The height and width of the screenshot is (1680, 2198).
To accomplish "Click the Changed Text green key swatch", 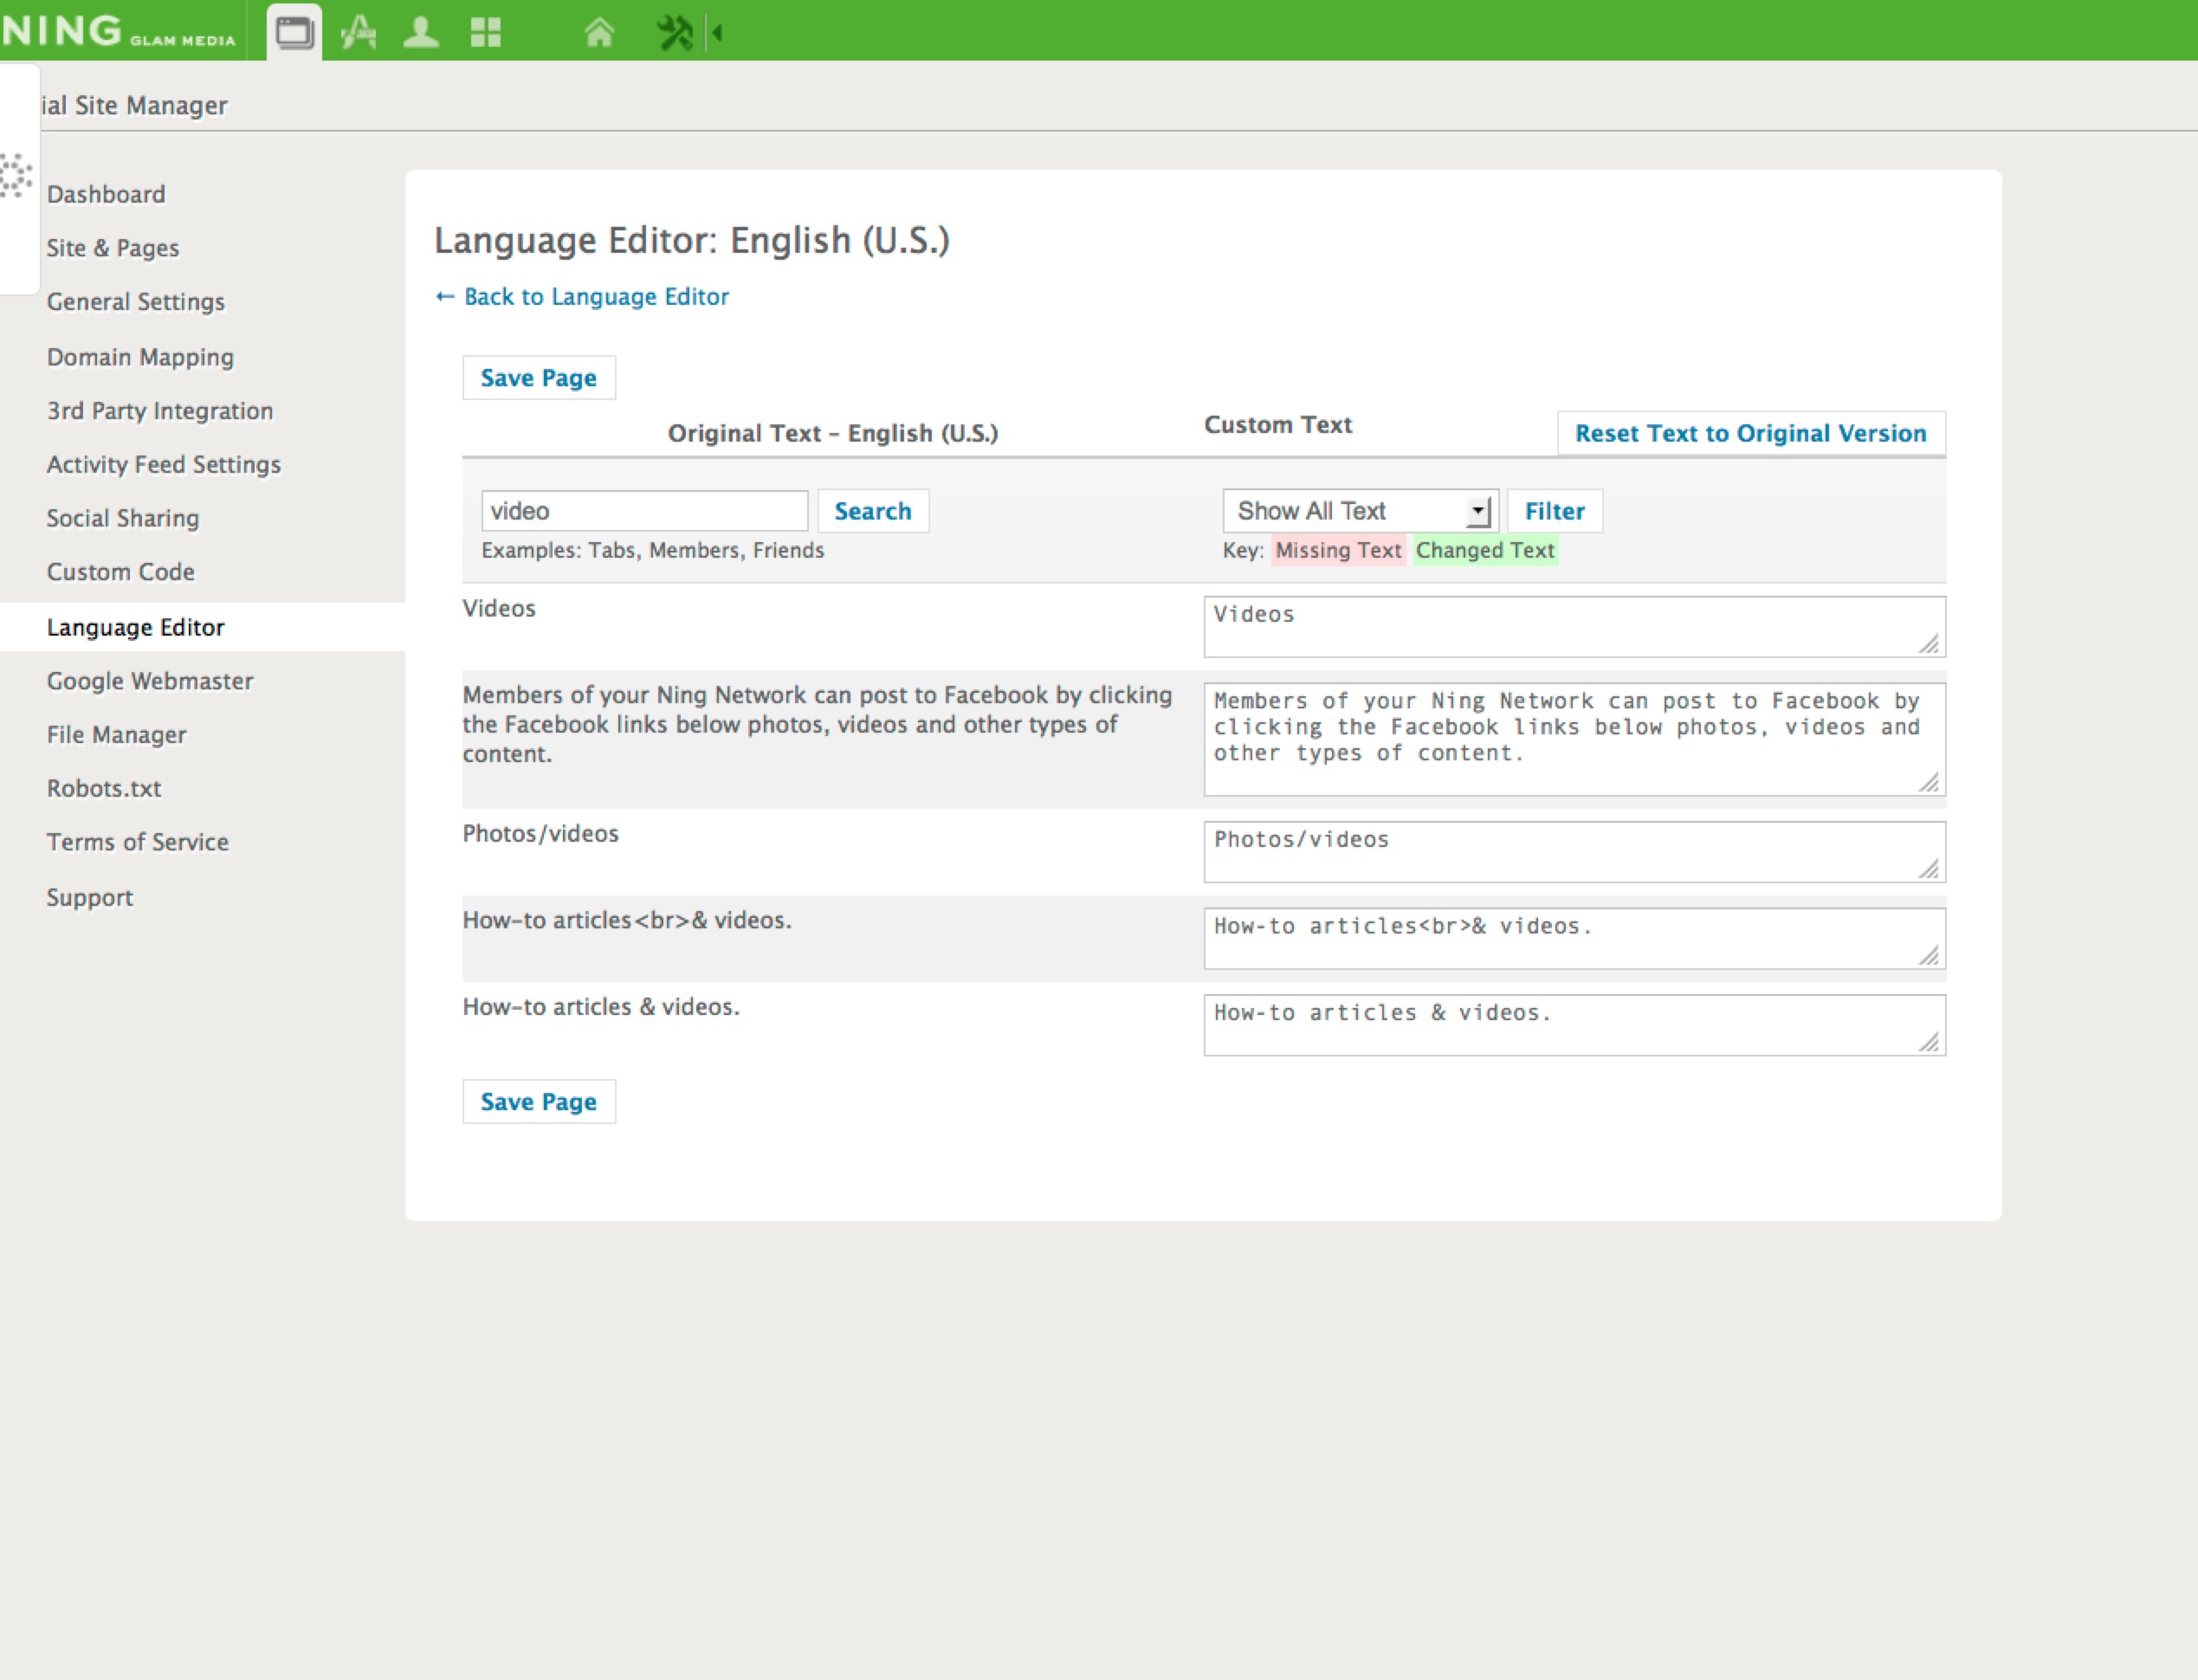I will pos(1485,551).
